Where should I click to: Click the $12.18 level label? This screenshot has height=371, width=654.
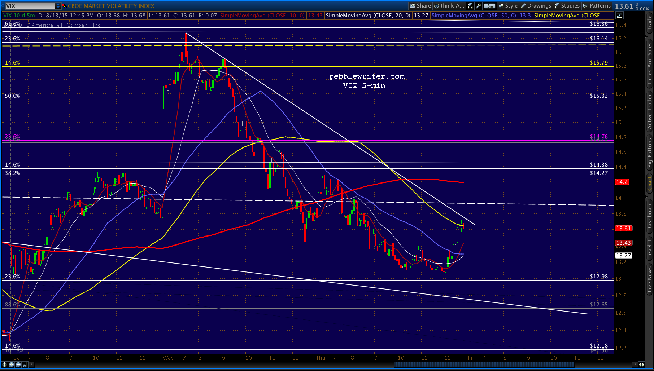(x=599, y=346)
